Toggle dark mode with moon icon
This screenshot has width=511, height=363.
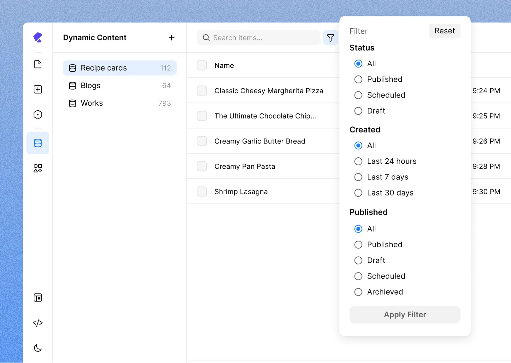click(x=38, y=348)
